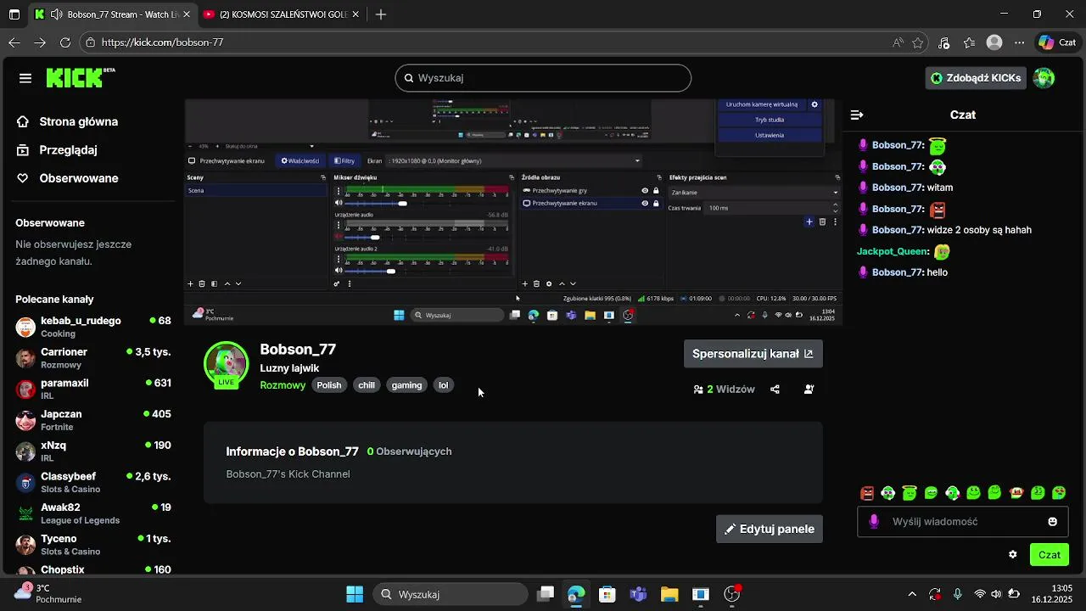Viewport: 1086px width, 611px height.
Task: Click 2 Widzów viewer count
Action: click(x=724, y=390)
